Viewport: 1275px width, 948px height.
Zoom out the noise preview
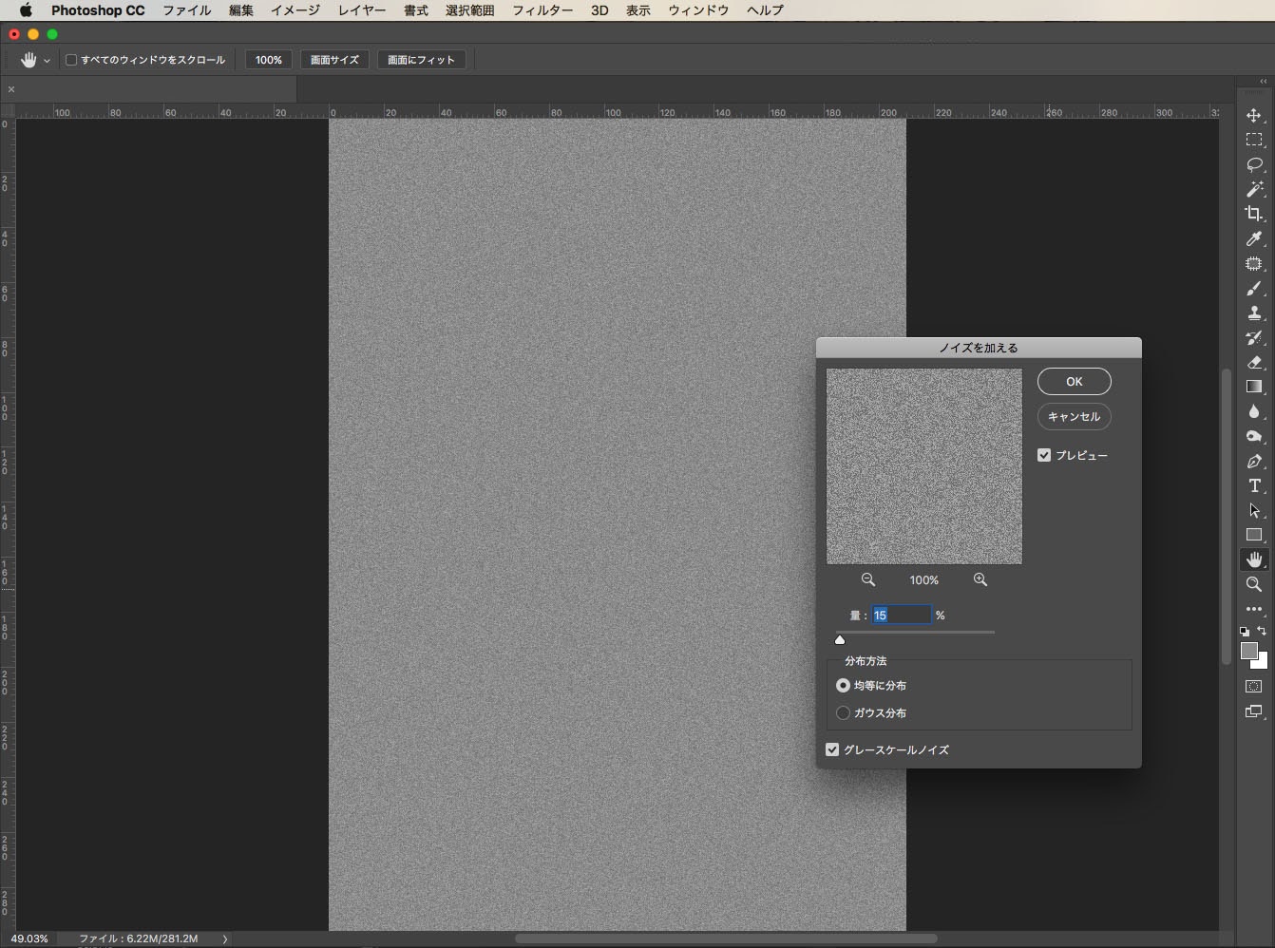(x=867, y=579)
